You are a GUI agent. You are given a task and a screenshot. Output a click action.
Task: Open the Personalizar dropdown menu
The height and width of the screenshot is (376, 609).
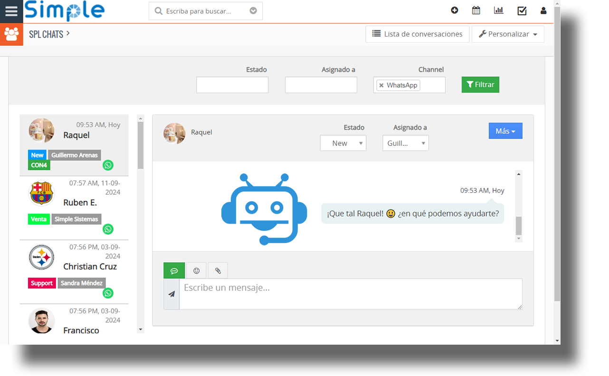[508, 34]
